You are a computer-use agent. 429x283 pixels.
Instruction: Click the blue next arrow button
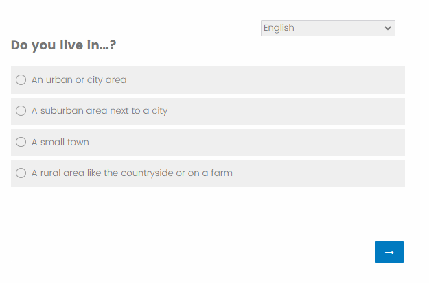point(389,252)
